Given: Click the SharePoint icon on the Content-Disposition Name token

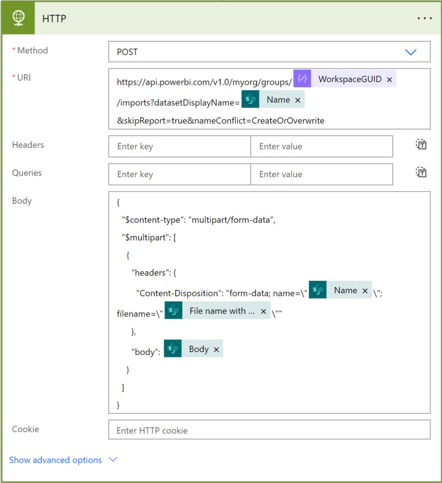Looking at the screenshot, I should pos(317,290).
